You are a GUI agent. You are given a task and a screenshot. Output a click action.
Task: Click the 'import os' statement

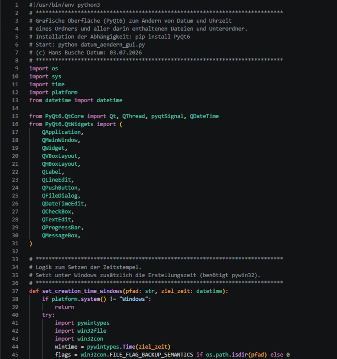point(44,69)
